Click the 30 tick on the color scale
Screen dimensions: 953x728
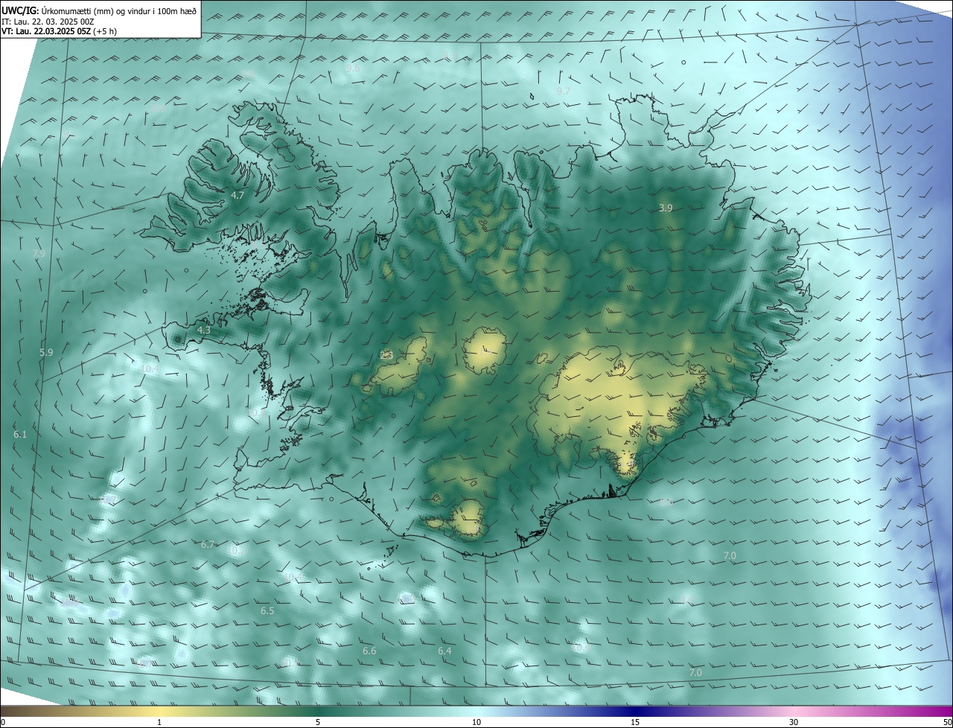(x=794, y=722)
